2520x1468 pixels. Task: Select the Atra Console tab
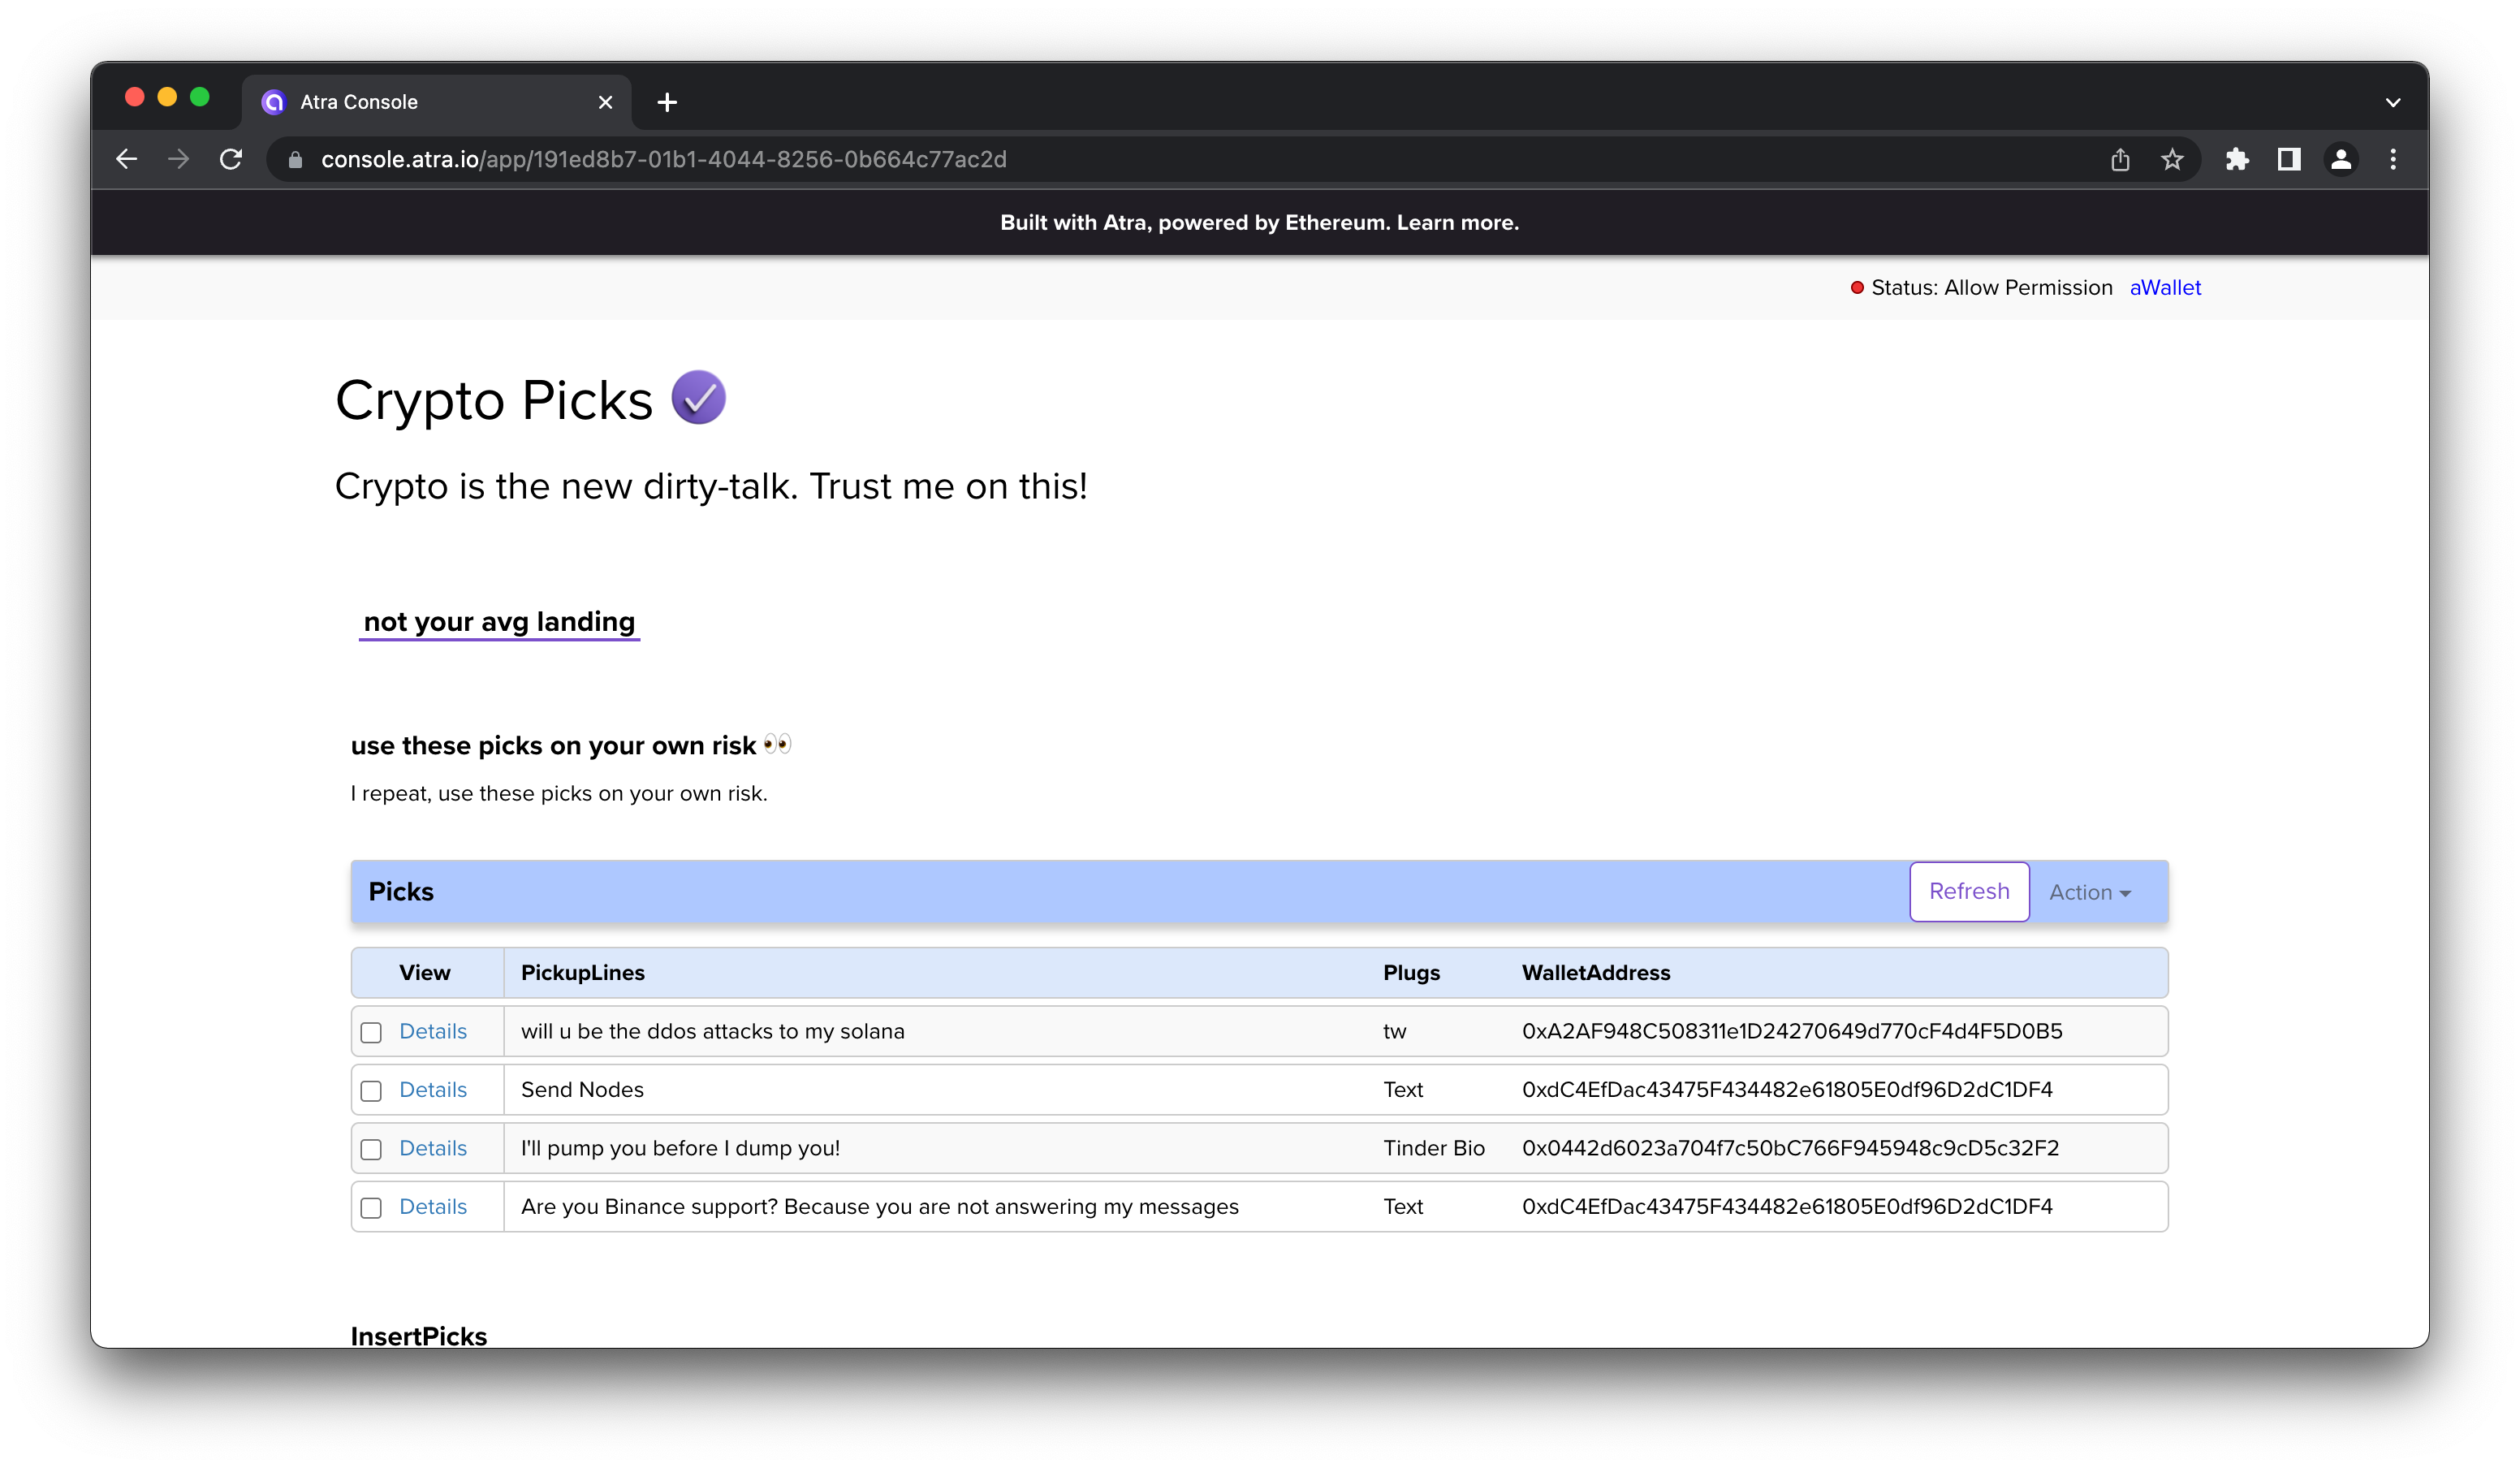pos(437,102)
